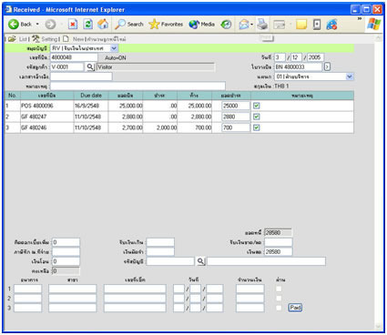387x335 pixels.
Task: Click the Messenger icon in the toolbar
Action: pyautogui.click(x=331, y=24)
